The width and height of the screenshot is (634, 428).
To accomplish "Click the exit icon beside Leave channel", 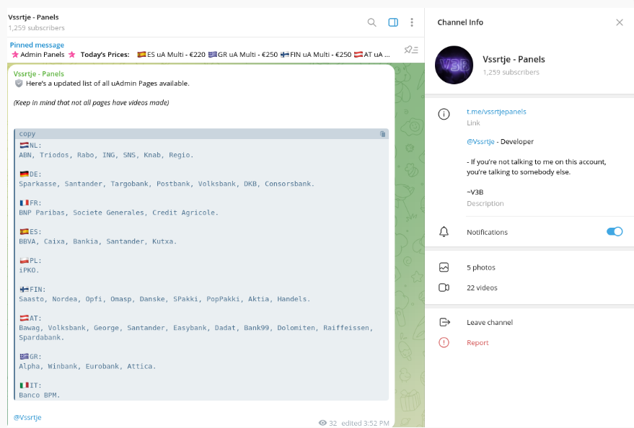I will [x=444, y=322].
